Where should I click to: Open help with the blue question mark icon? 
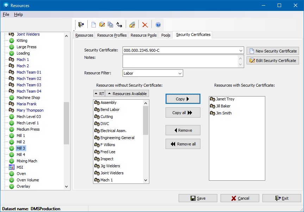click(x=158, y=25)
